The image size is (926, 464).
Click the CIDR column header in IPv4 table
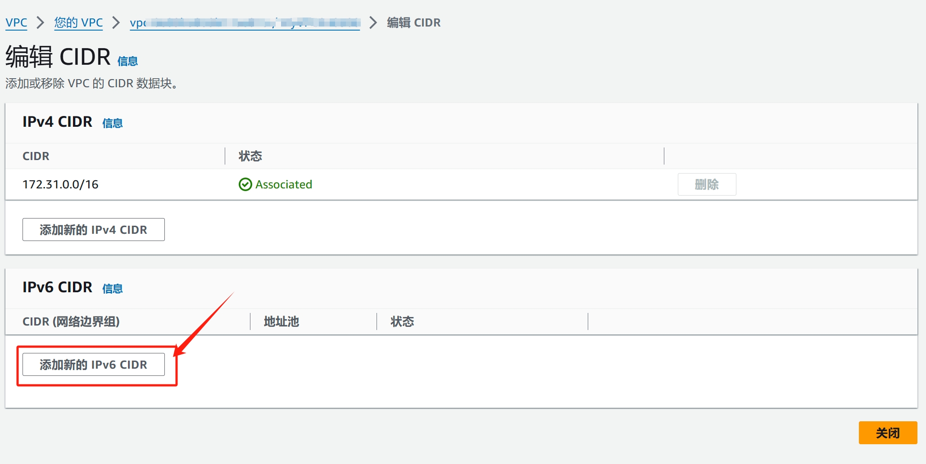(x=36, y=156)
